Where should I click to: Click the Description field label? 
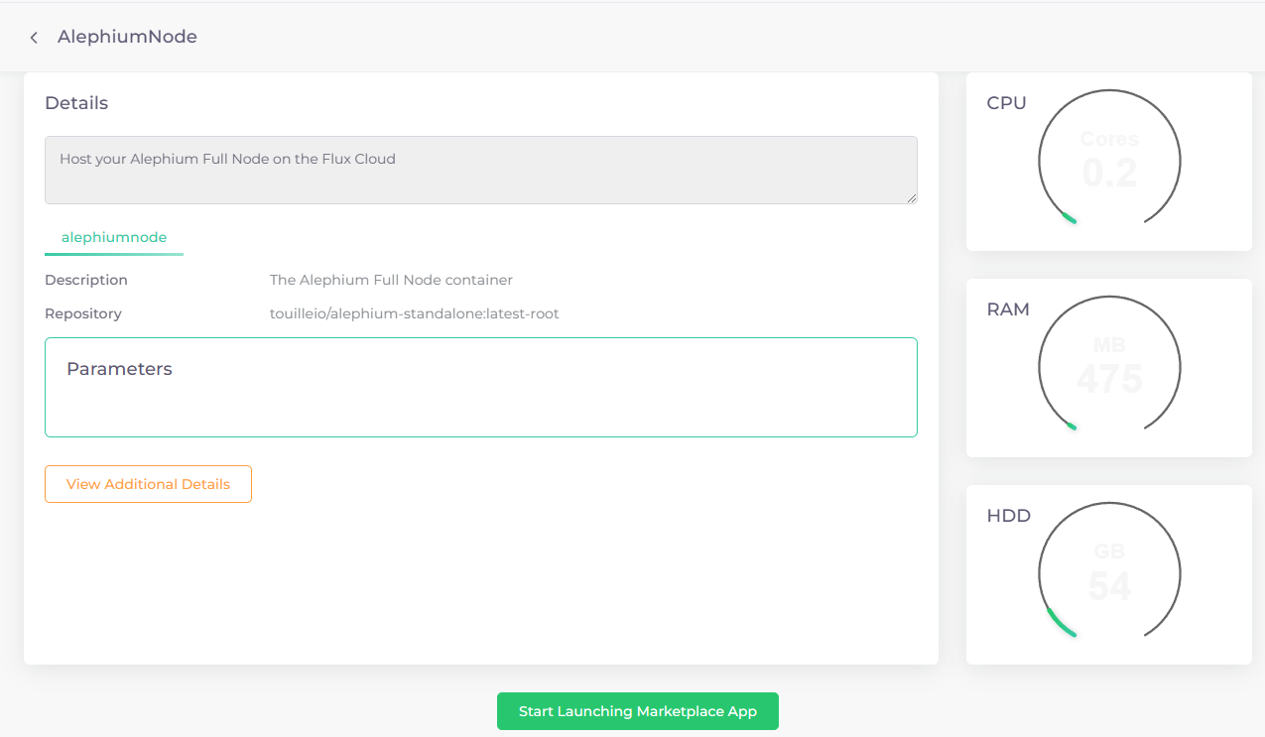tap(86, 280)
